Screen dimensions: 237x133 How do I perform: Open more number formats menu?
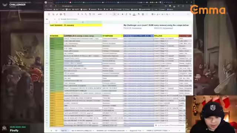point(94,14)
